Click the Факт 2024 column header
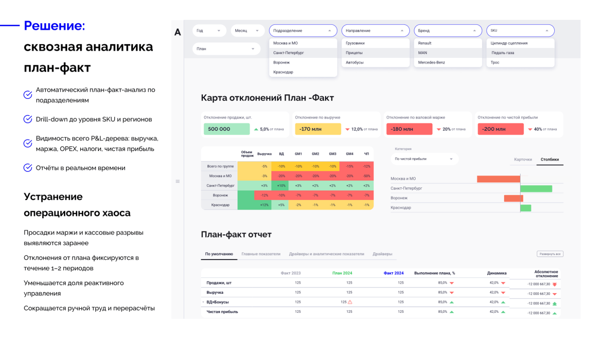This screenshot has width=606, height=340. 394,273
